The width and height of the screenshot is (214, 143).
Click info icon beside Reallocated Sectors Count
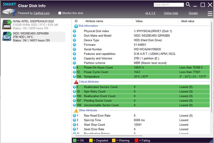pos(74,87)
